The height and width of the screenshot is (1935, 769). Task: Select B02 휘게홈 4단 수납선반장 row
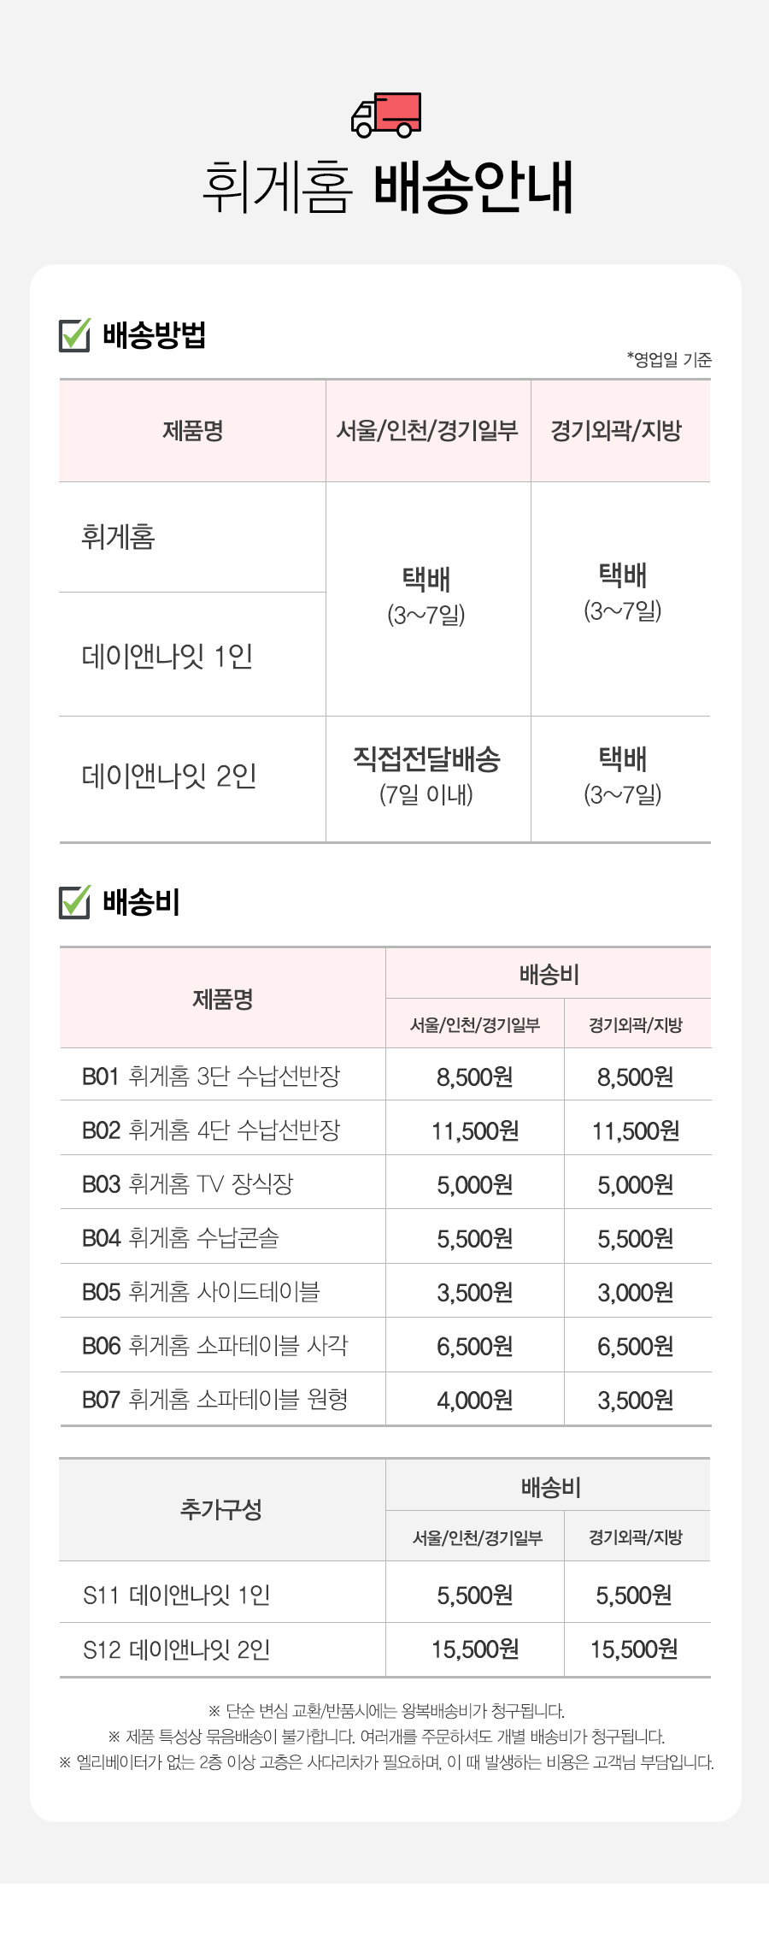coord(385,1130)
